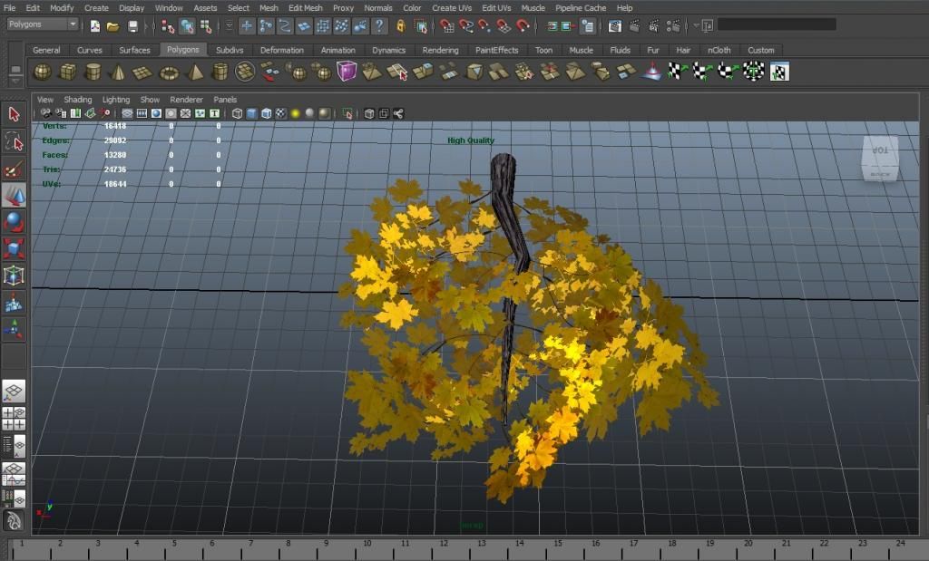Enable use all lights yellow bulb icon

[296, 114]
